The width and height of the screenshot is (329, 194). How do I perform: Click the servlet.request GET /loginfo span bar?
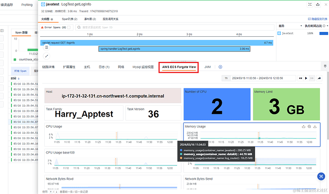pyautogui.click(x=157, y=43)
